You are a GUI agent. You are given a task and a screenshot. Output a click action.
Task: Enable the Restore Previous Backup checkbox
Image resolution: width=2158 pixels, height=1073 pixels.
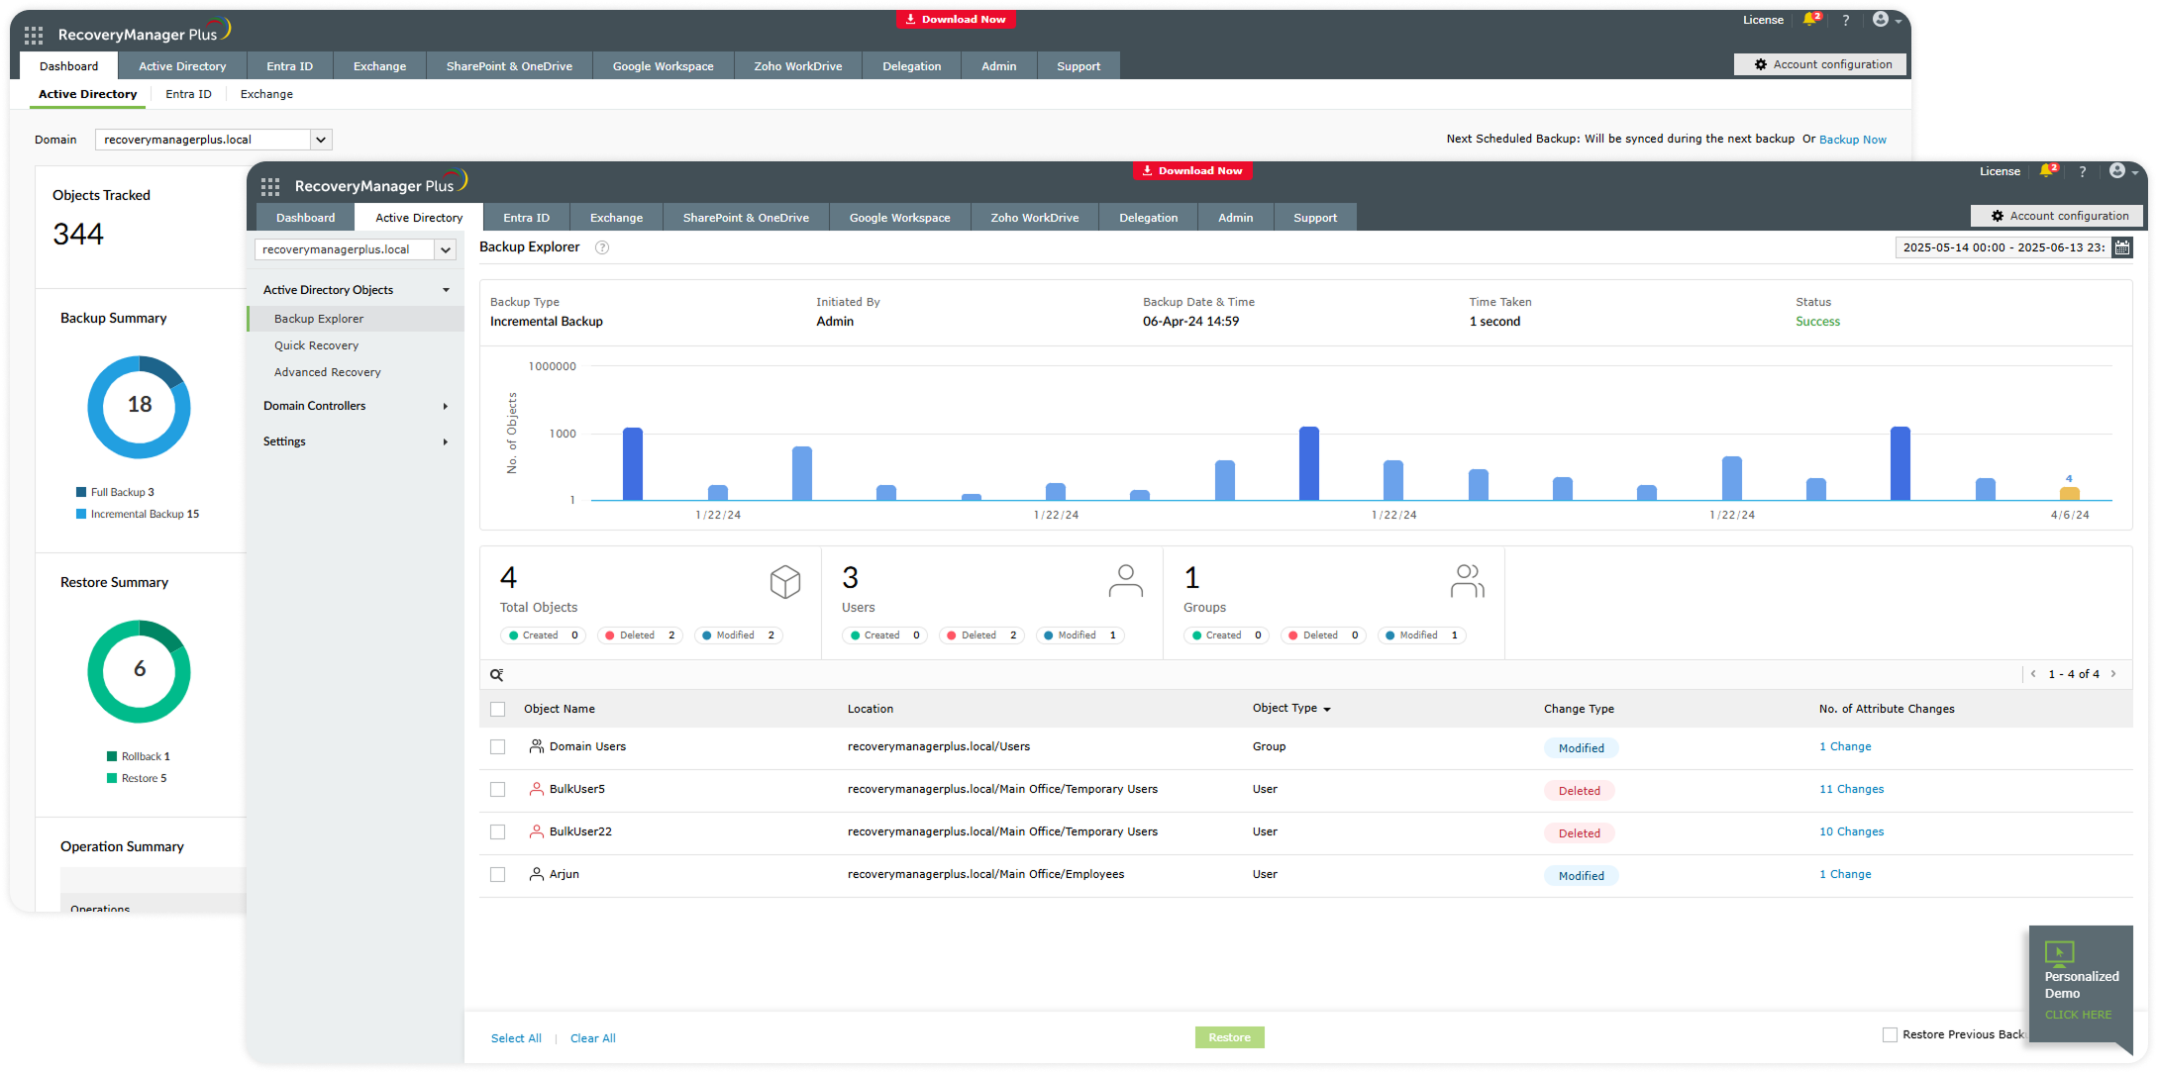point(1890,1034)
